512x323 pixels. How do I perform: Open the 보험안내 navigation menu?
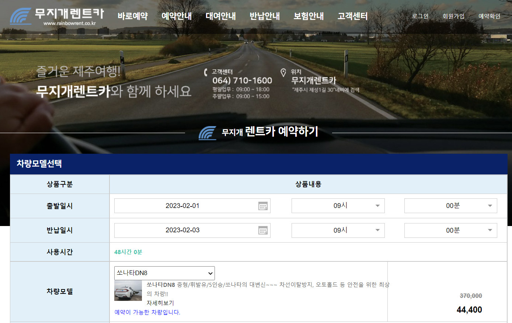309,16
